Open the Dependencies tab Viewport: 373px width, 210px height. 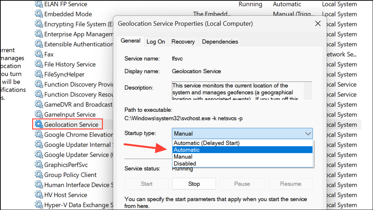coord(220,41)
